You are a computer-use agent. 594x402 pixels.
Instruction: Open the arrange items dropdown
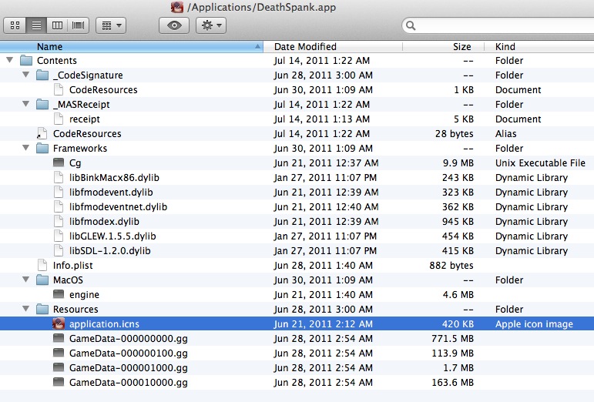(111, 25)
